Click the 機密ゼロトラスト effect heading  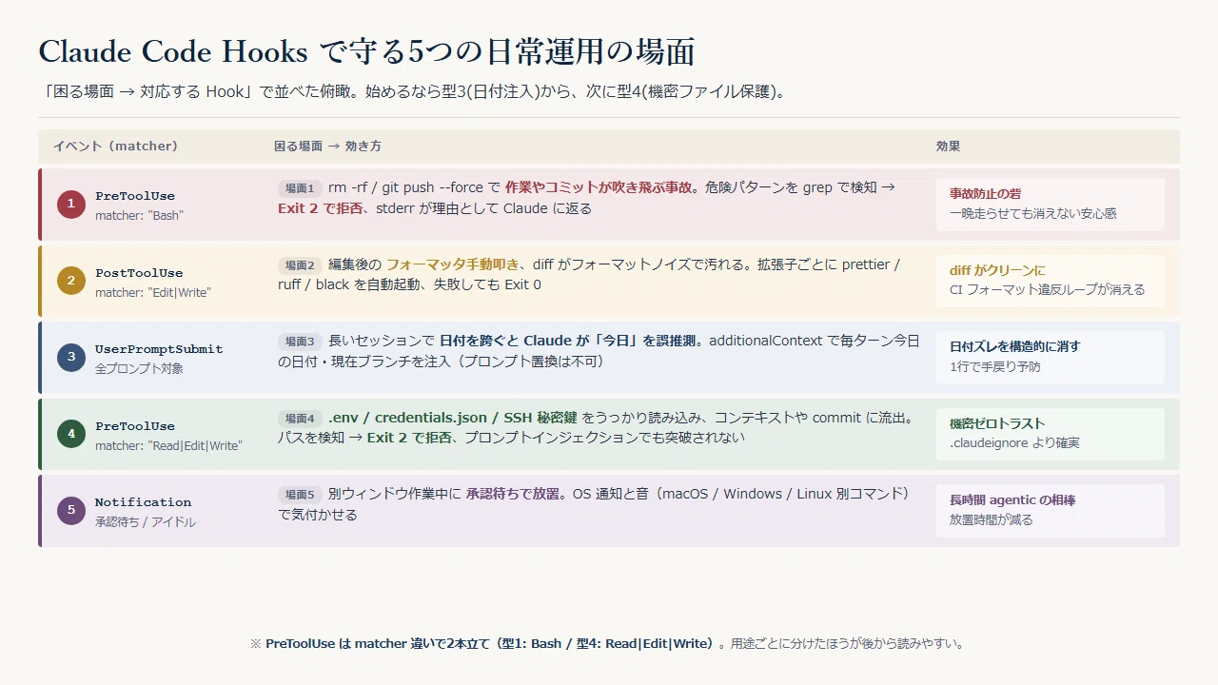(997, 424)
